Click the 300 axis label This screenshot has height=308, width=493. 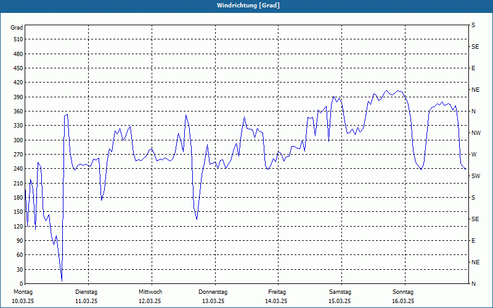(x=18, y=140)
